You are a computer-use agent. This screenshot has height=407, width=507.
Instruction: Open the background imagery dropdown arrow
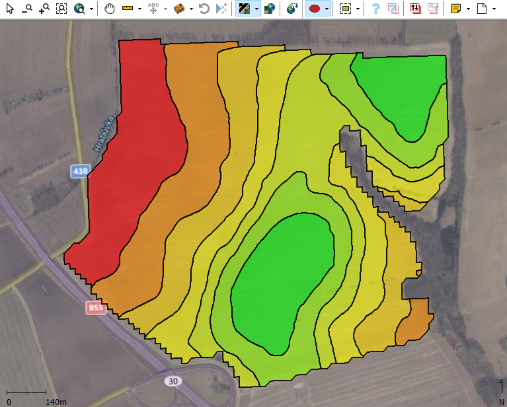tap(256, 9)
